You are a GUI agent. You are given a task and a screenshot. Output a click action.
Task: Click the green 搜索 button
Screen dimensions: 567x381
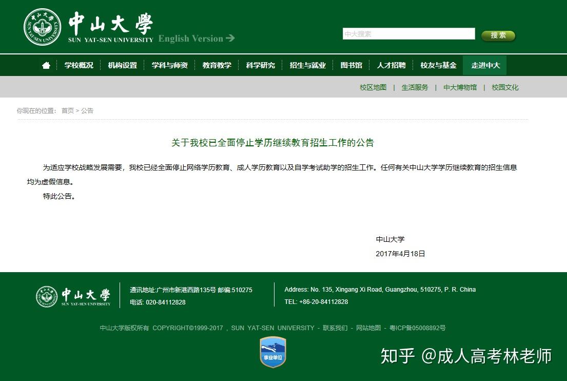coord(498,35)
